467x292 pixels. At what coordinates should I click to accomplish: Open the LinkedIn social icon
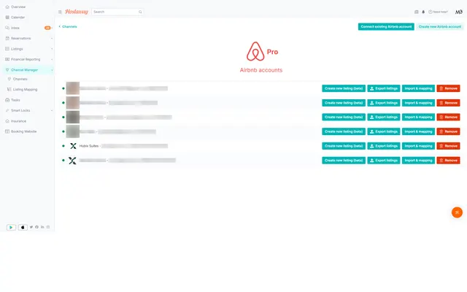[x=42, y=227]
